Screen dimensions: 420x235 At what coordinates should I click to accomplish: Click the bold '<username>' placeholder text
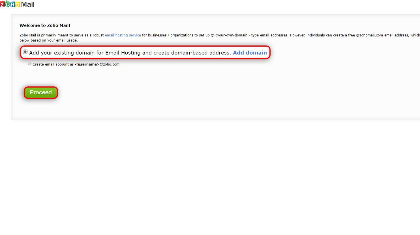click(x=87, y=64)
